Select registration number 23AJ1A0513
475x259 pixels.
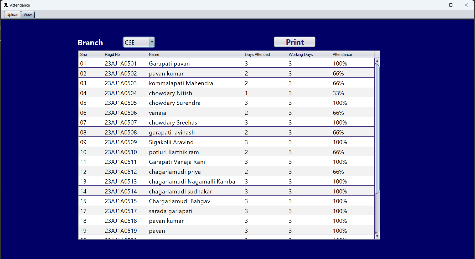[125, 181]
